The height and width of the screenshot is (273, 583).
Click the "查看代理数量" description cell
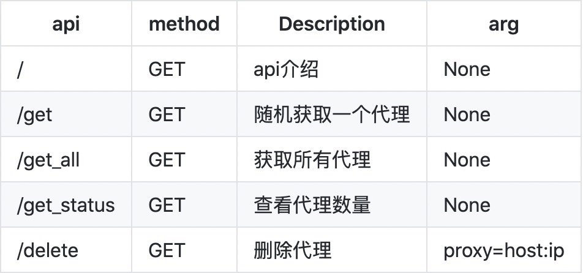click(x=312, y=205)
